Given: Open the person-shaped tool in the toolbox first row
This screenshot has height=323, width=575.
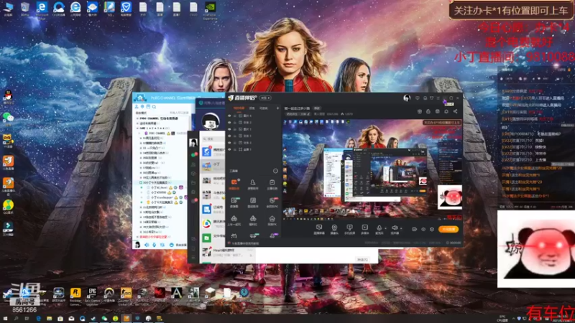Looking at the screenshot, I should 253,184.
